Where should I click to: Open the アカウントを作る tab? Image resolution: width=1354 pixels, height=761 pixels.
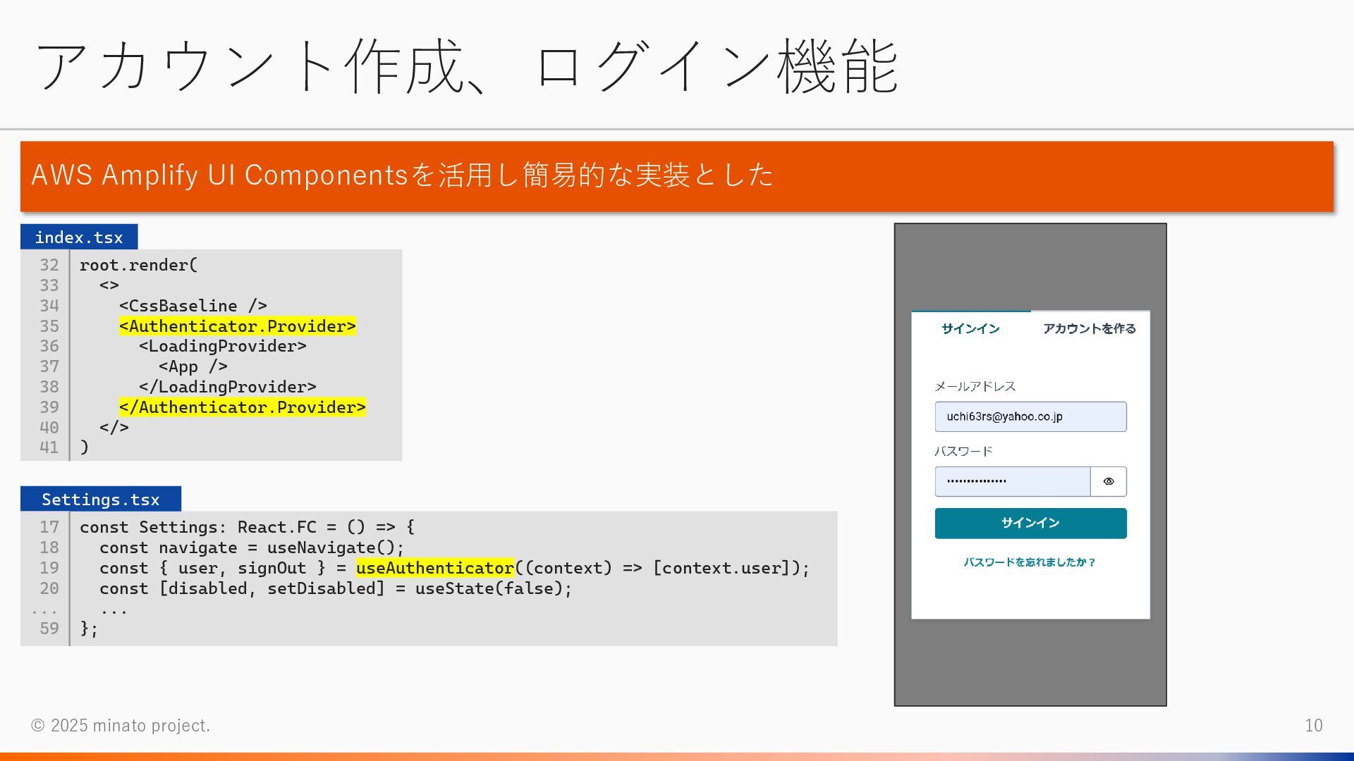point(1089,328)
